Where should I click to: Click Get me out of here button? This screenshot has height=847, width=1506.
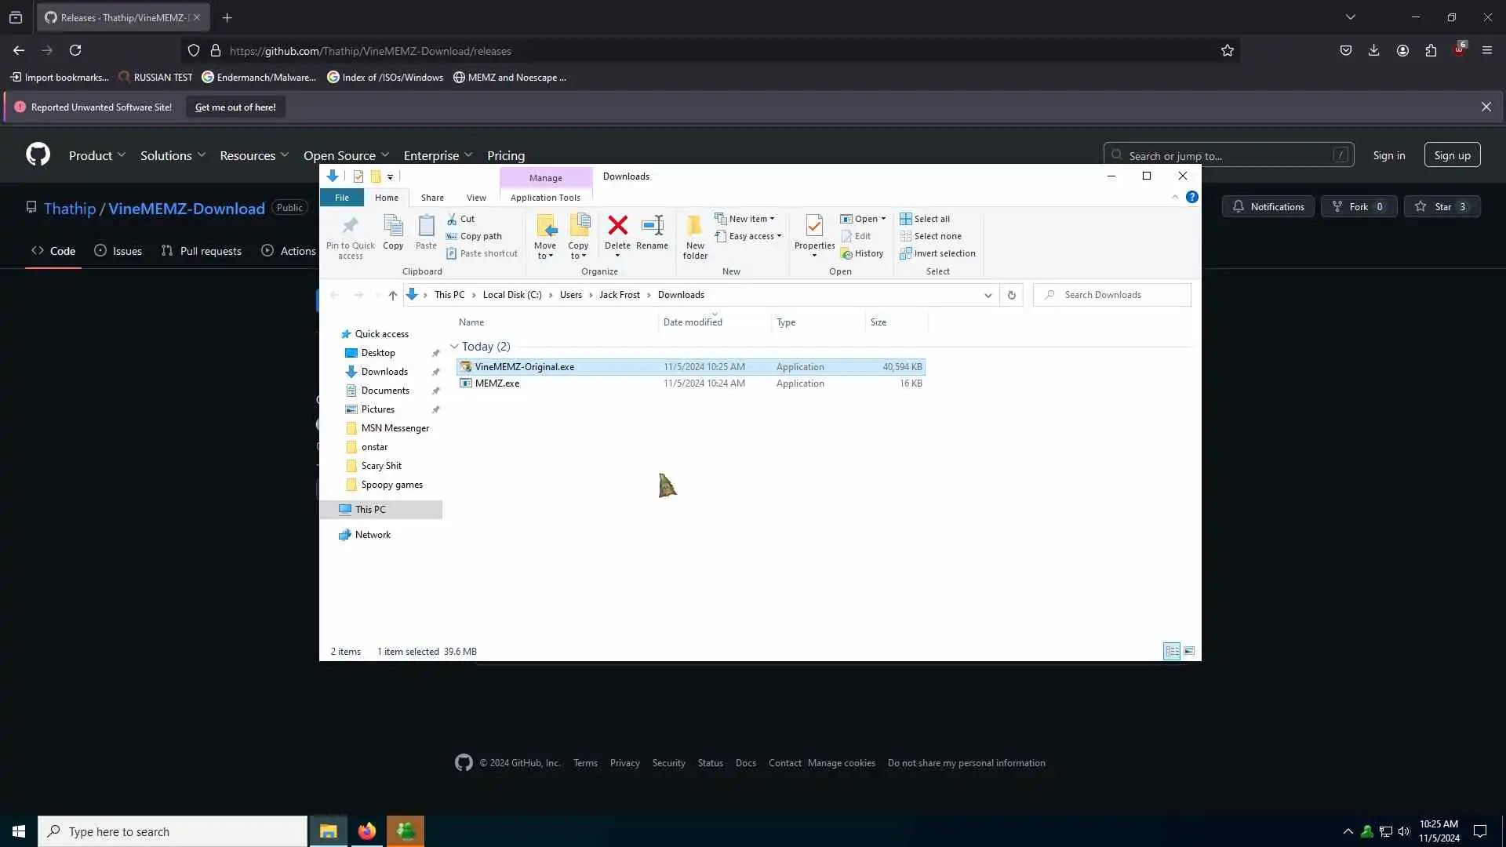[x=235, y=107]
